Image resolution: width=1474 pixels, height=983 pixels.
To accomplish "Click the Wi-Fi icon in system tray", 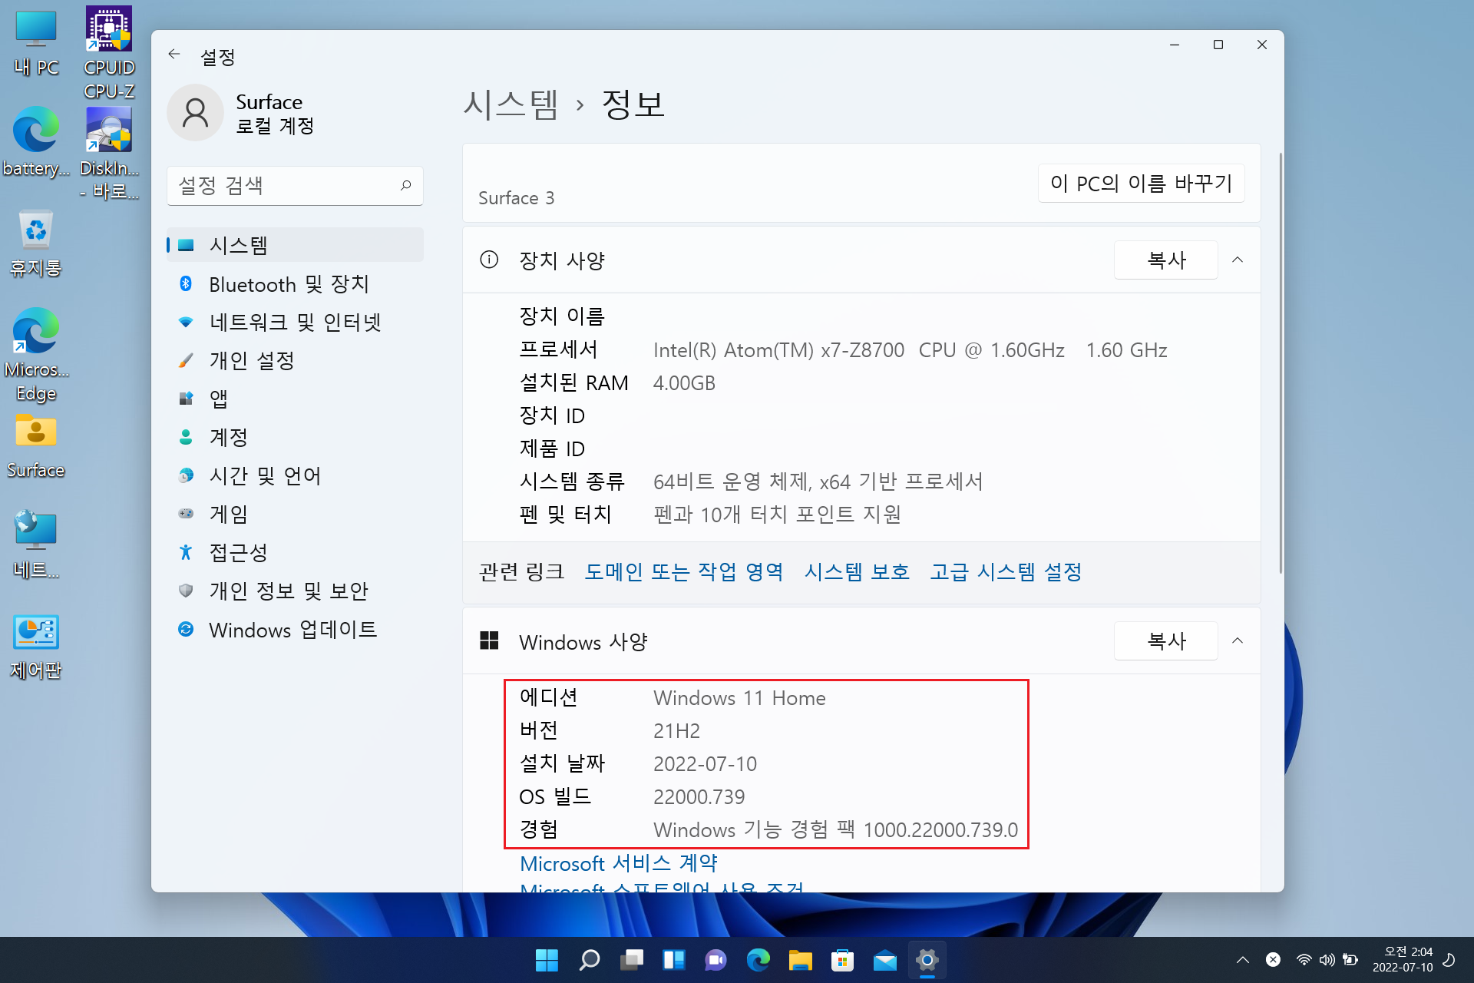I will pos(1304,960).
